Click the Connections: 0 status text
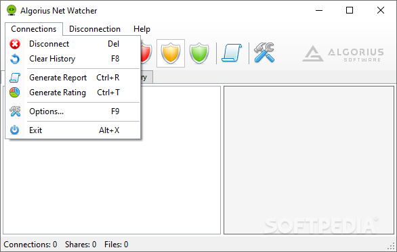 pyautogui.click(x=30, y=245)
